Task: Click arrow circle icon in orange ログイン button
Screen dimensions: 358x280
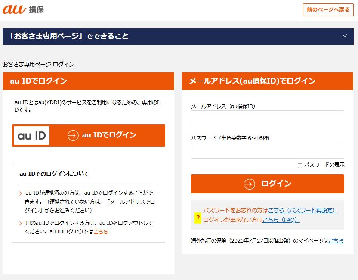Action: [250, 184]
